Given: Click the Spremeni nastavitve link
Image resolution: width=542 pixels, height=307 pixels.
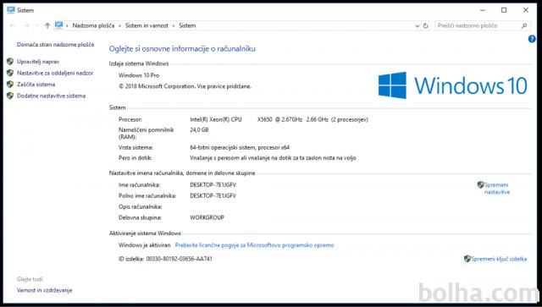Looking at the screenshot, I should tap(497, 189).
